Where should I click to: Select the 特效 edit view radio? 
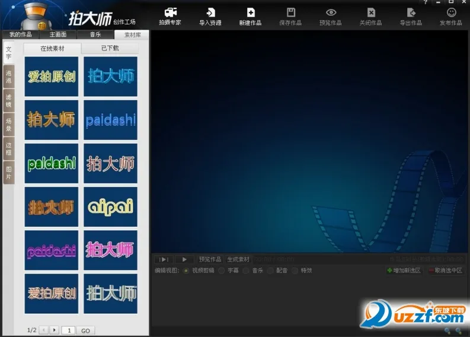[x=295, y=271]
